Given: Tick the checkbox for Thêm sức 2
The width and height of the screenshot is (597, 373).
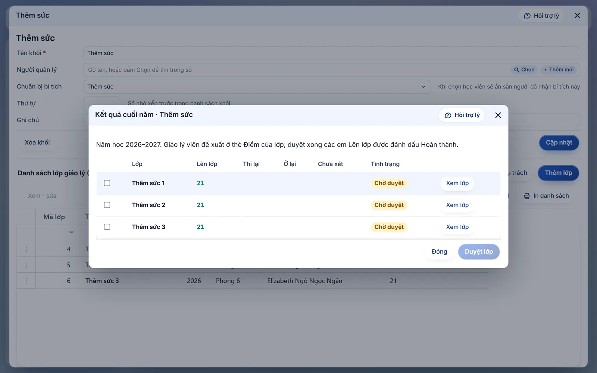Looking at the screenshot, I should pos(107,205).
